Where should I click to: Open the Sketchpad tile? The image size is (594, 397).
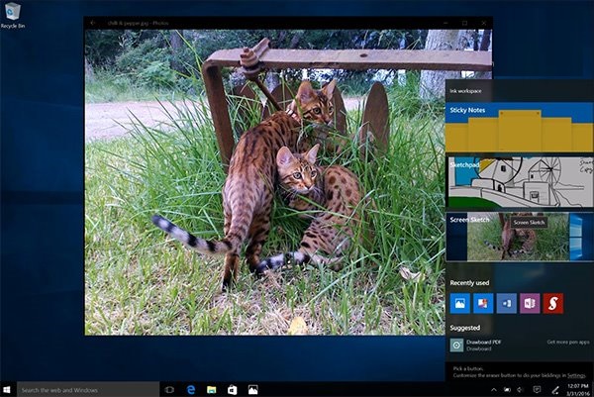[x=520, y=182]
